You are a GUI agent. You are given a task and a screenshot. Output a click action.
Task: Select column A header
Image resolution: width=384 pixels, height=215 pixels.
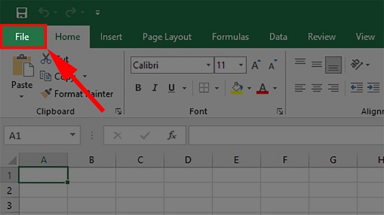tap(44, 160)
